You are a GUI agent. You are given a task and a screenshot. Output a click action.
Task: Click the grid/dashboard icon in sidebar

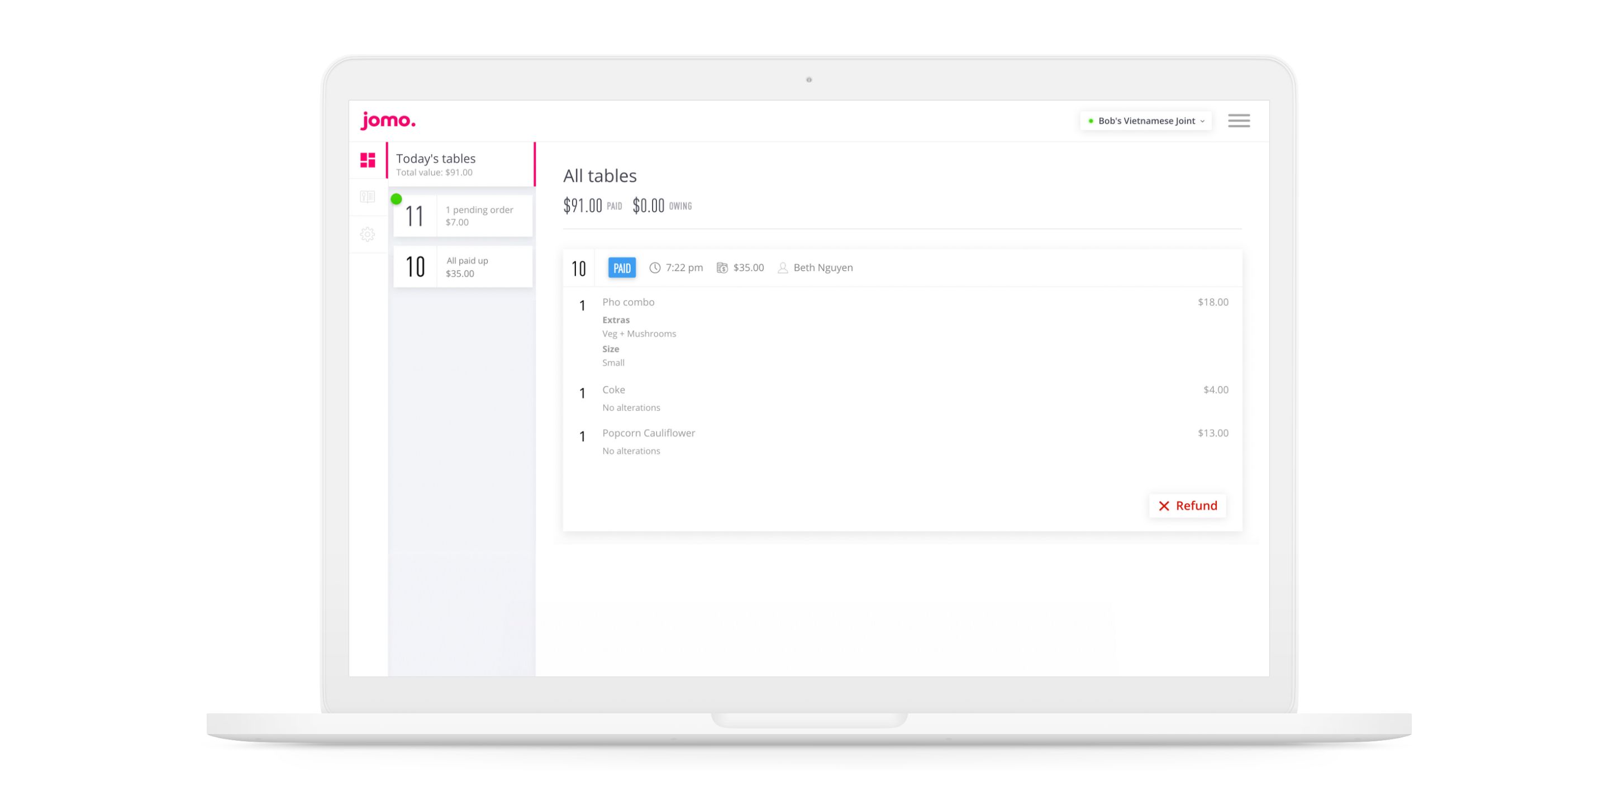coord(369,161)
